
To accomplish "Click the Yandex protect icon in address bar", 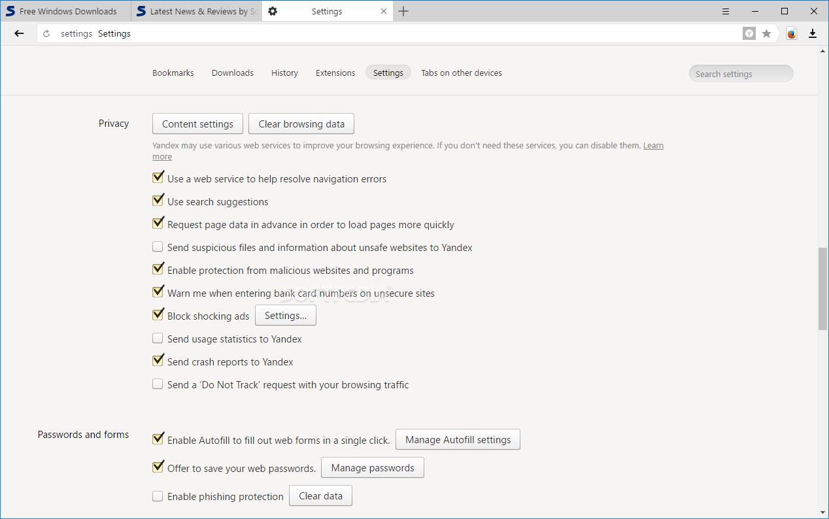I will (x=749, y=33).
